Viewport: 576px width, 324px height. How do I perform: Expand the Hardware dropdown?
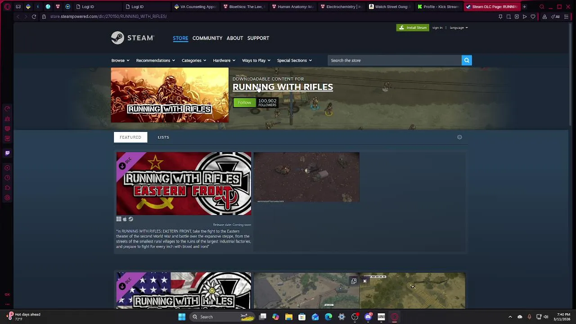(x=224, y=60)
